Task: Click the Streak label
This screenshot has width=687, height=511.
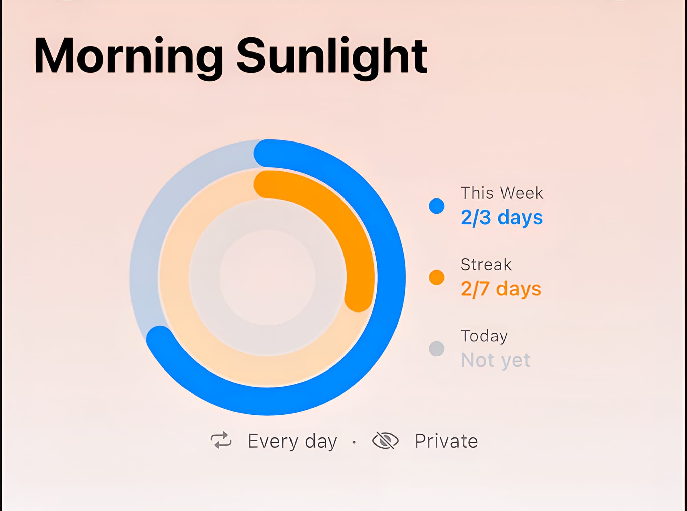Action: pos(486,265)
